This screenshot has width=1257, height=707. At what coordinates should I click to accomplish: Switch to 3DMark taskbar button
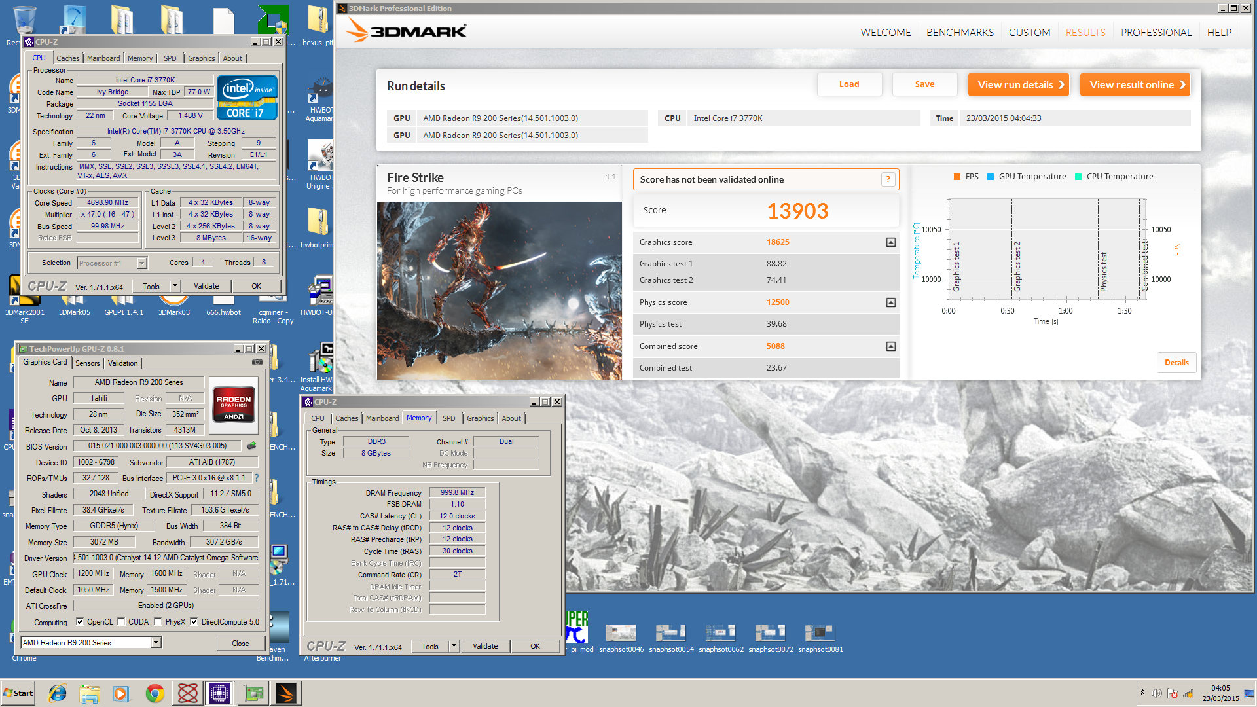286,693
